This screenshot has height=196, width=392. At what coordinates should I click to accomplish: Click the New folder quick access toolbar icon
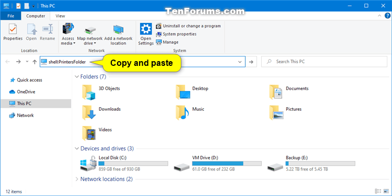(27, 6)
